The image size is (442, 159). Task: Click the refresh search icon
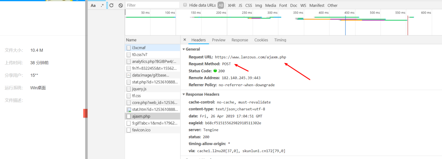[x=112, y=5]
